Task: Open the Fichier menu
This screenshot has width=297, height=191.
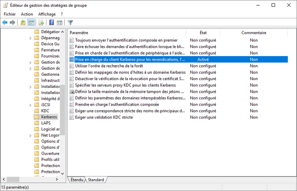Action: click(10, 14)
